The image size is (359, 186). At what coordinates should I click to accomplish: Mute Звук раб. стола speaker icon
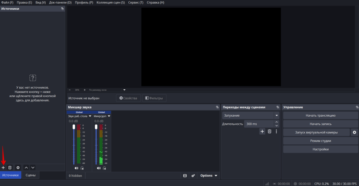76,168
